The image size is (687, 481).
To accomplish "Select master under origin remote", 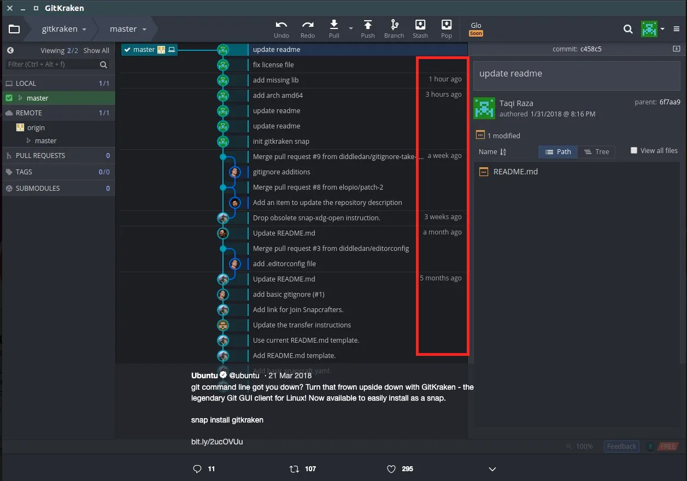I will (45, 141).
